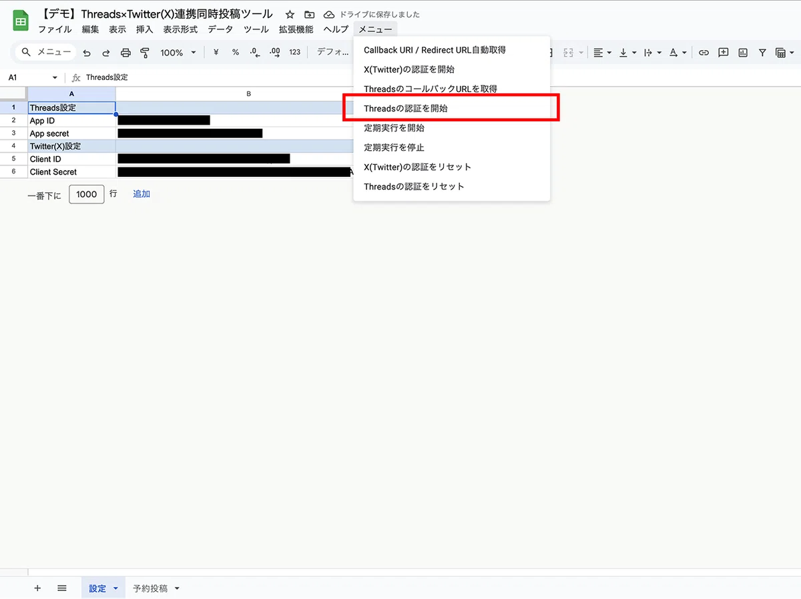Activate the paint format tool
Image resolution: width=801 pixels, height=599 pixels.
tap(145, 53)
